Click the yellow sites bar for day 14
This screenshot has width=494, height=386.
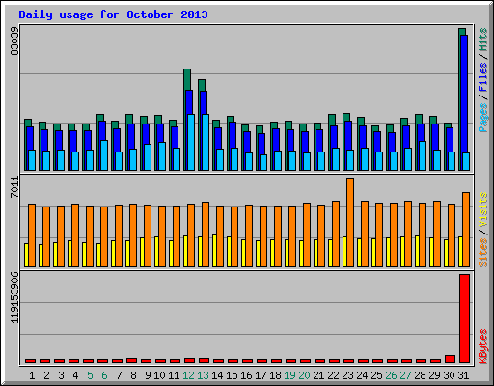[x=214, y=251]
